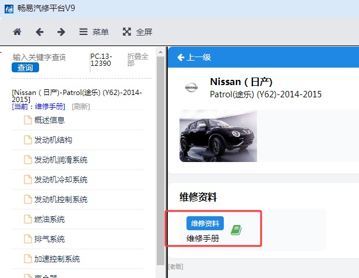Open 加速控制系统 section
Screen dimensions: 359x278
coord(57,259)
